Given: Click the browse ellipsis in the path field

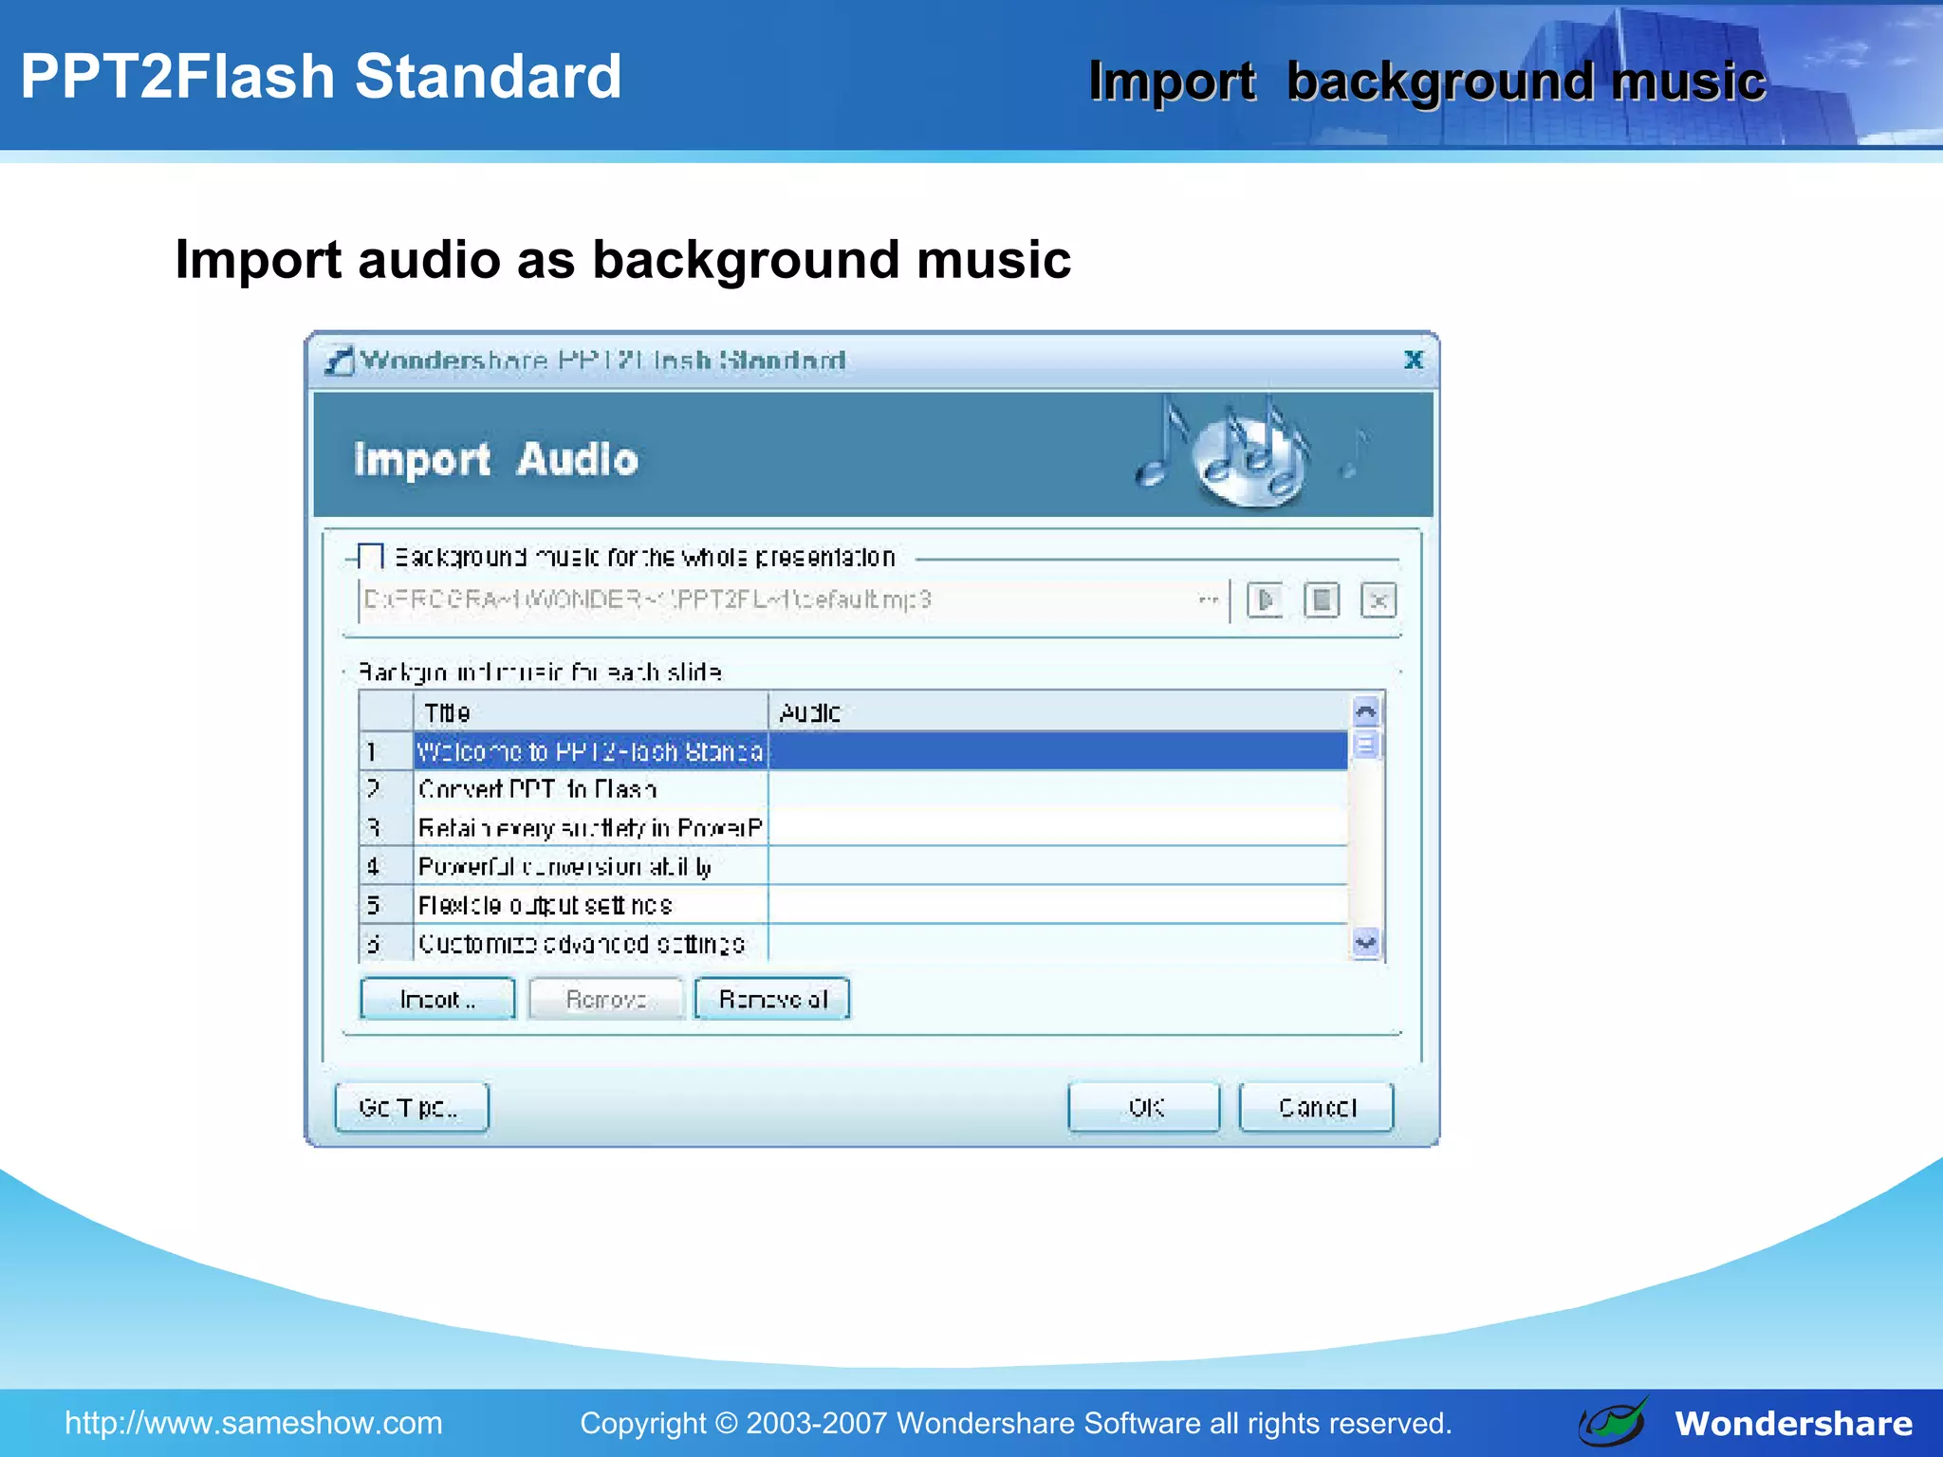Looking at the screenshot, I should (1208, 600).
